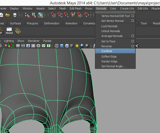
Task: Toggle textured checker sphere icon
Action: click(x=72, y=46)
